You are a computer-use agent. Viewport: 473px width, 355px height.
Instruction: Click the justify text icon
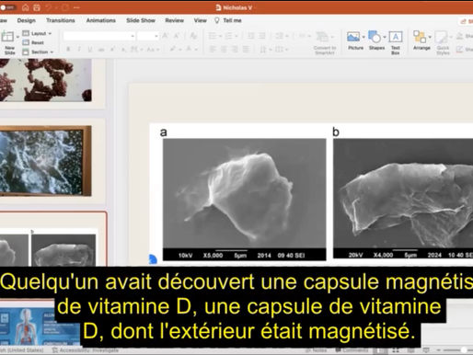pyautogui.click(x=246, y=49)
